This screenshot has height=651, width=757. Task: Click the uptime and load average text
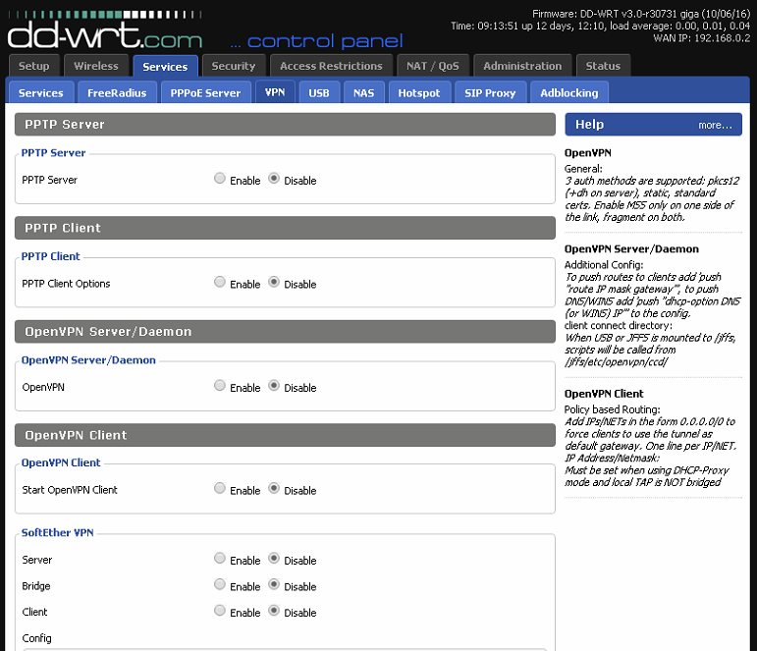click(600, 27)
